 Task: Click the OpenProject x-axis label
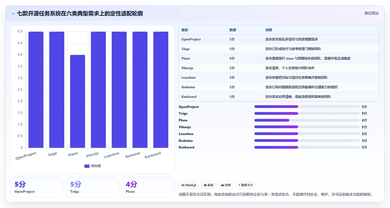[26, 156]
